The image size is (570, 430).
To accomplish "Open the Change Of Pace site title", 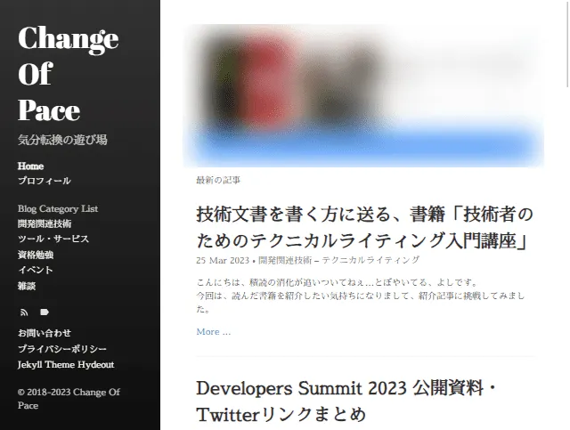I will (68, 74).
